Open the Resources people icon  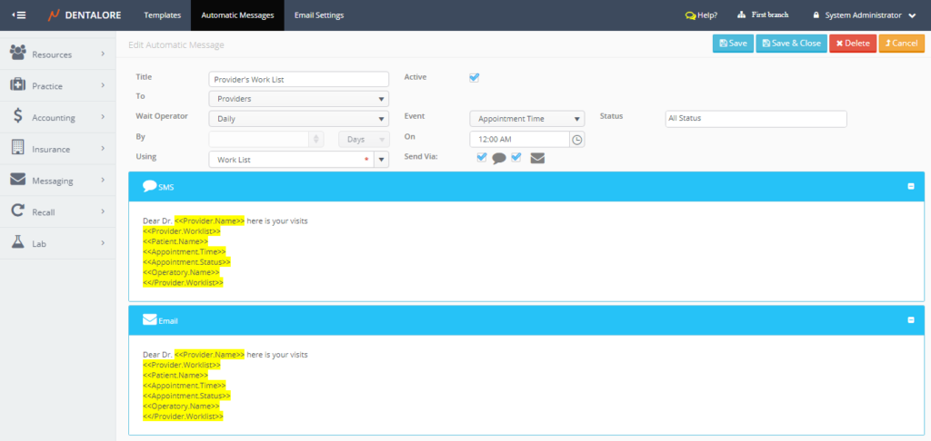coord(17,54)
